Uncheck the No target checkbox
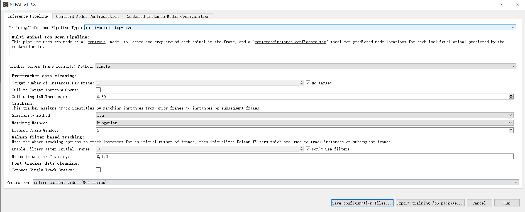 pyautogui.click(x=308, y=83)
